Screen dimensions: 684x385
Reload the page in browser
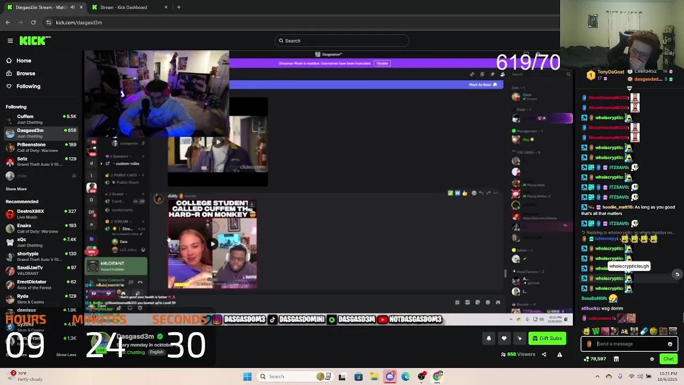[33, 22]
